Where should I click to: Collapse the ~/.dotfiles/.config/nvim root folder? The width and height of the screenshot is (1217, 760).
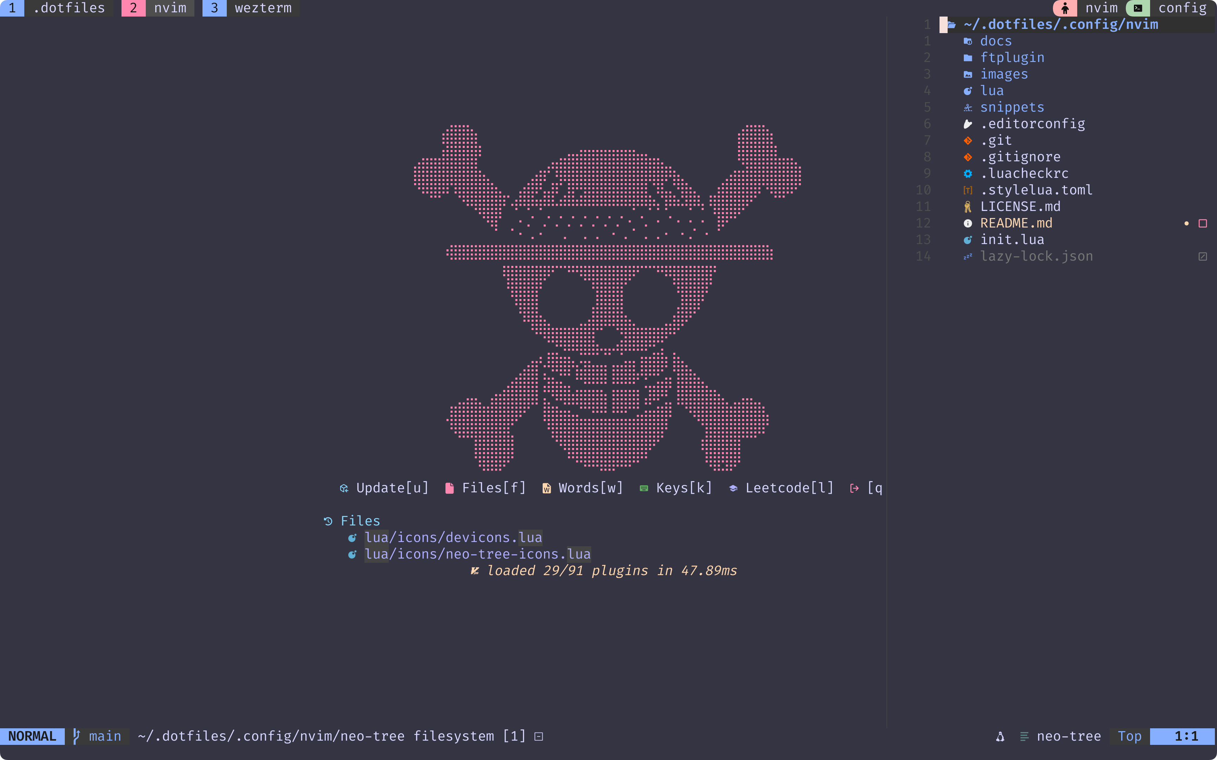click(x=1060, y=25)
